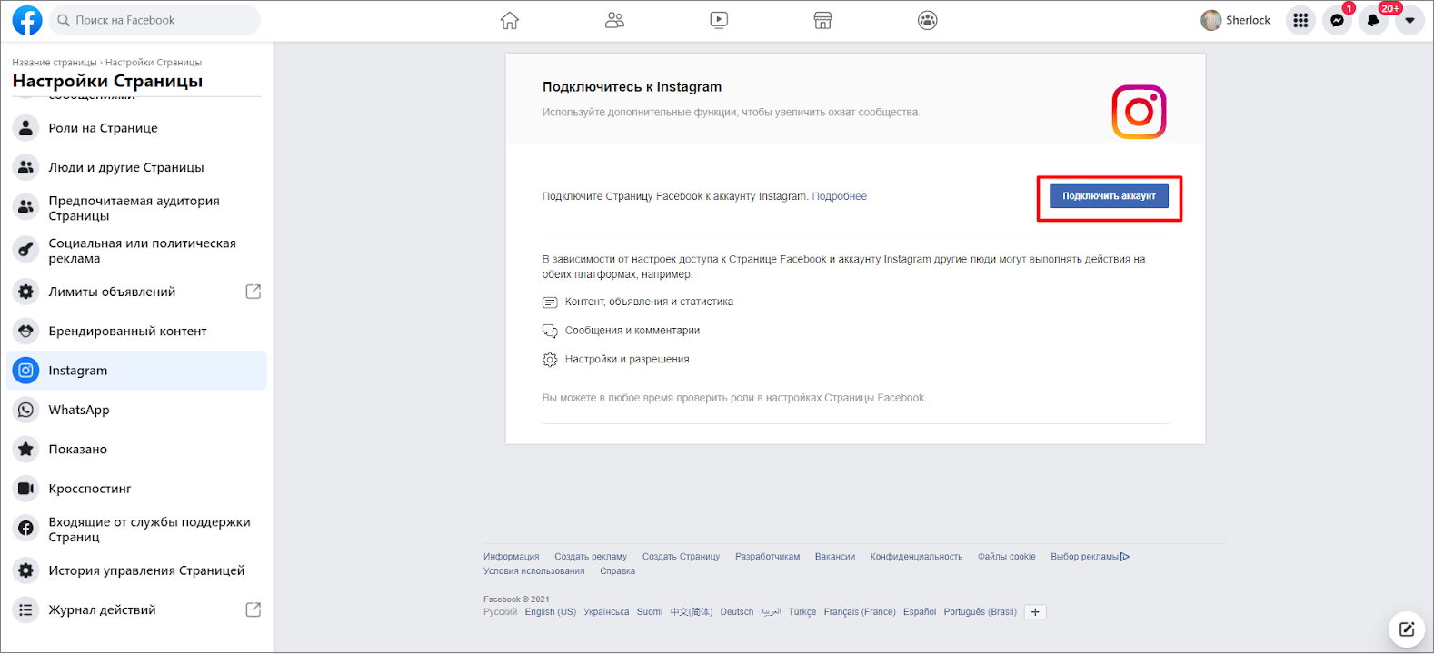Open Брендированный контент settings
The height and width of the screenshot is (654, 1434).
pyautogui.click(x=136, y=331)
